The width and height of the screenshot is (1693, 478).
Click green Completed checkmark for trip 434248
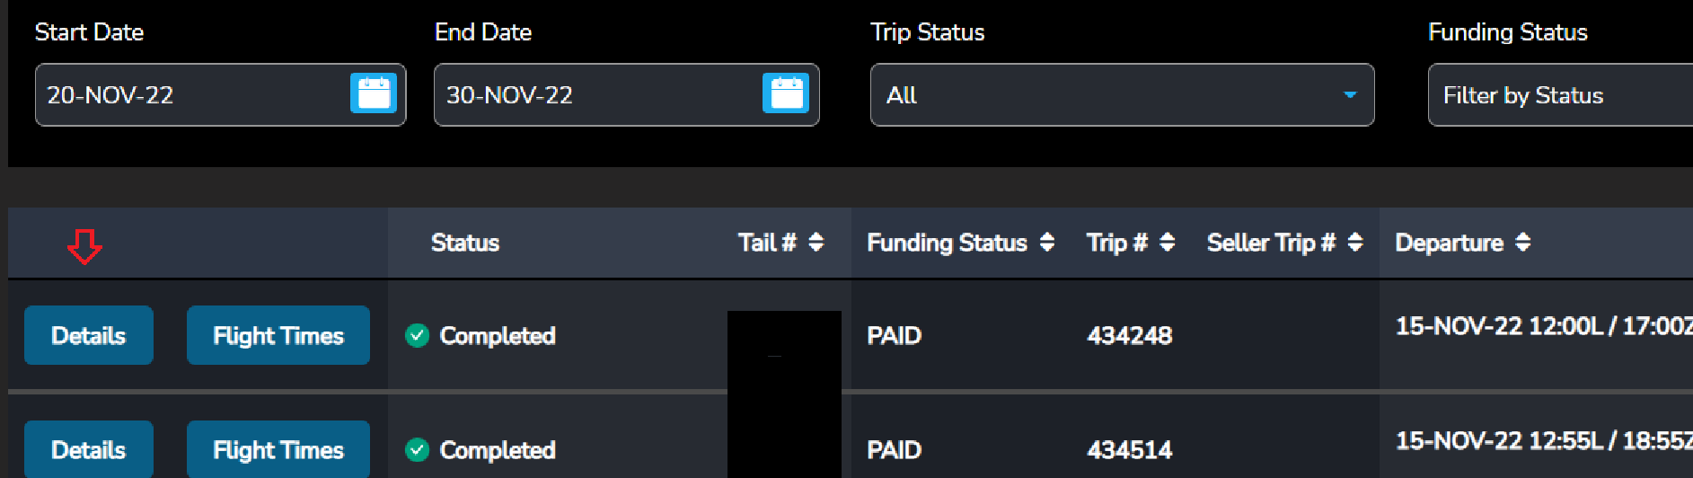click(417, 335)
